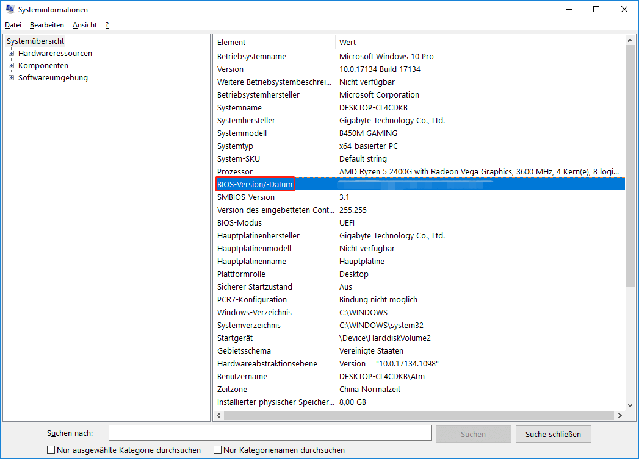Maximize the Systeminformationen window
Screen dimensions: 639x459
click(596, 9)
